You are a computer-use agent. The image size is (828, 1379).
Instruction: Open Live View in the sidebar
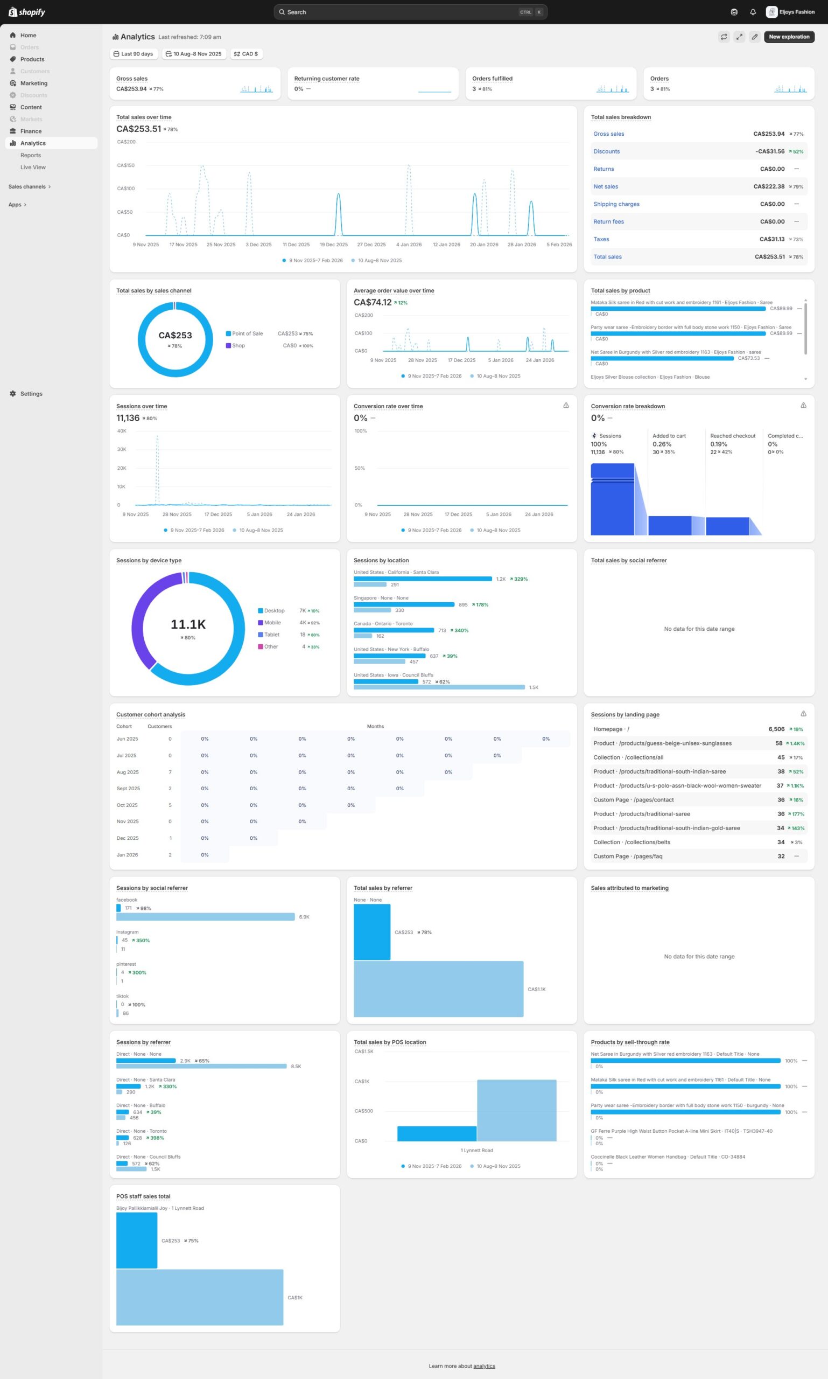coord(33,167)
